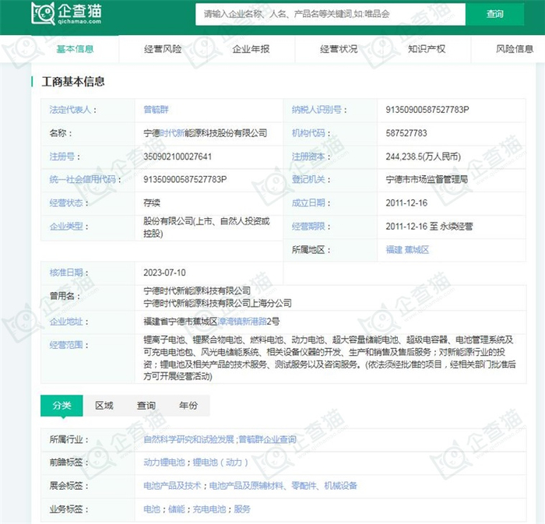Select the 分类 tab
The width and height of the screenshot is (545, 524).
pos(62,406)
